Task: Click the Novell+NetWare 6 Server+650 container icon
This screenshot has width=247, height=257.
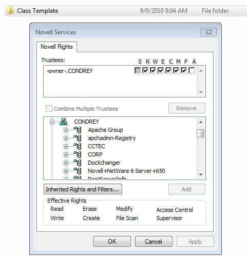Action: [78, 171]
